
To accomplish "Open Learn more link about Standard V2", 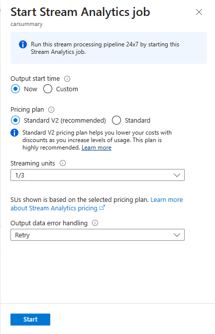I will coord(97,148).
